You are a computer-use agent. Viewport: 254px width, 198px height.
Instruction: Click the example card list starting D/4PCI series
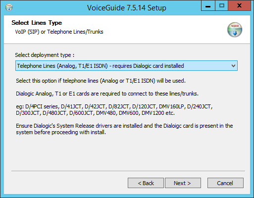pyautogui.click(x=114, y=110)
